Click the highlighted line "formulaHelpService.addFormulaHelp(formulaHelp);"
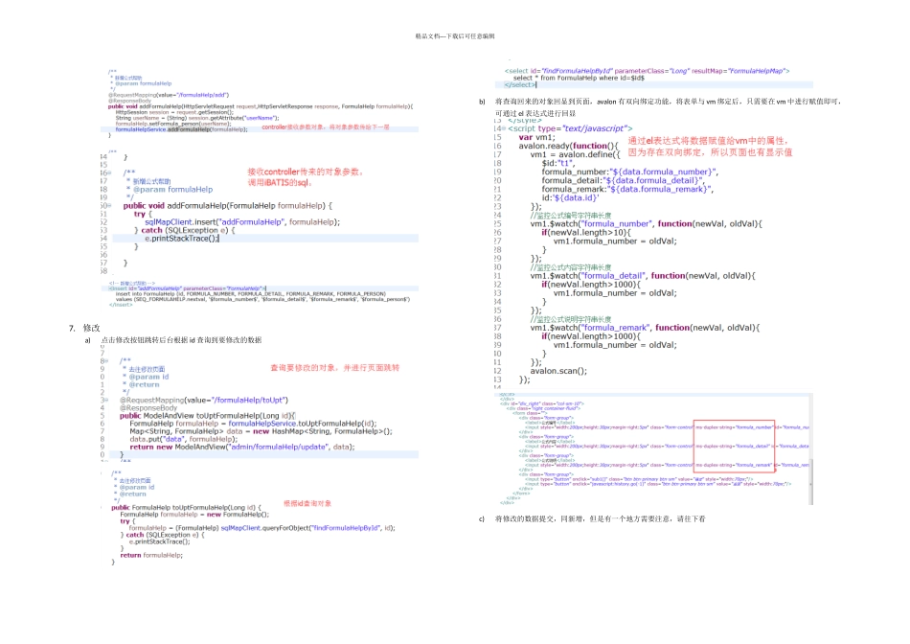Image resolution: width=910 pixels, height=644 pixels. (181, 129)
